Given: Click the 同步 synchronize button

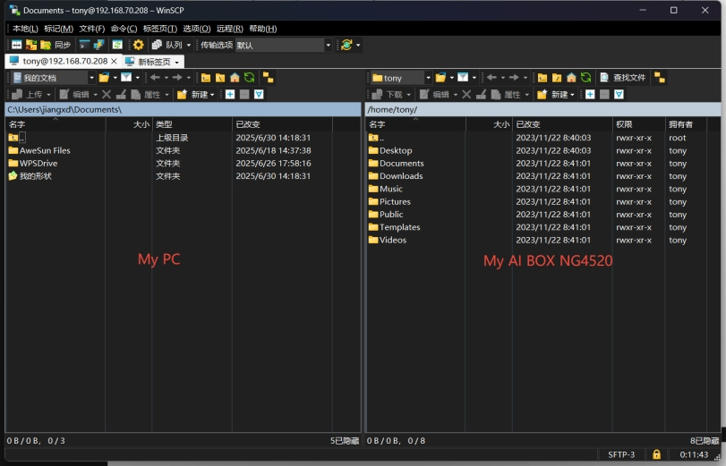Looking at the screenshot, I should (x=56, y=45).
